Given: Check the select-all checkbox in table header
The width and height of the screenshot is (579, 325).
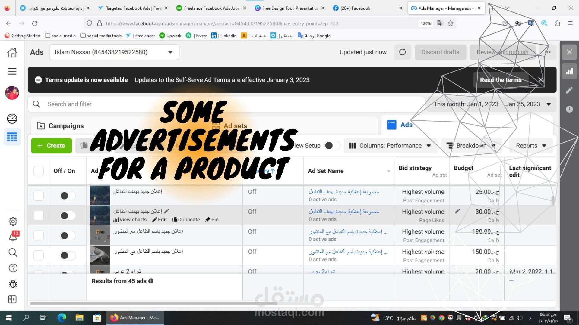Looking at the screenshot, I should [x=39, y=171].
